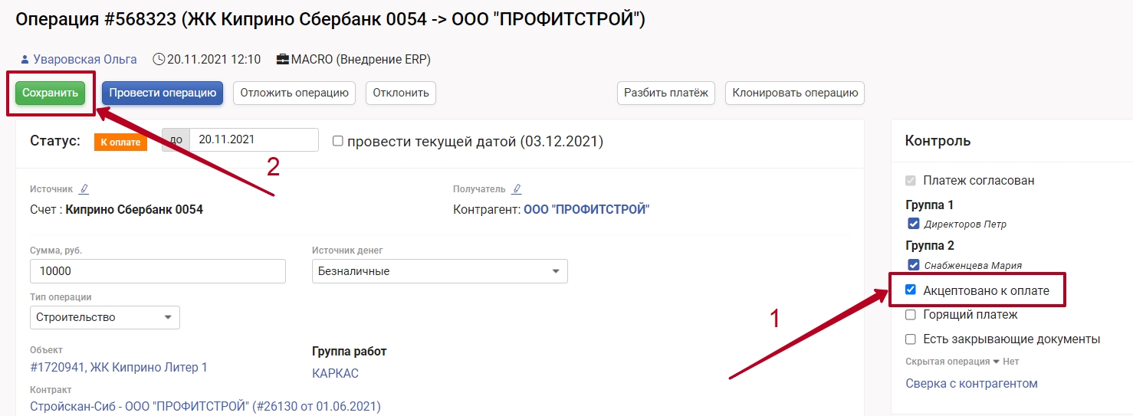Toggle the Акцептовано к оплате checkbox
Screen dimensions: 1133x416
click(x=911, y=290)
